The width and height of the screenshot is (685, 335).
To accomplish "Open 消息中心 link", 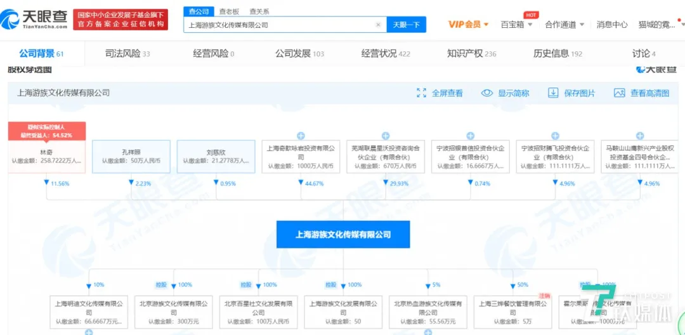I will tap(612, 25).
